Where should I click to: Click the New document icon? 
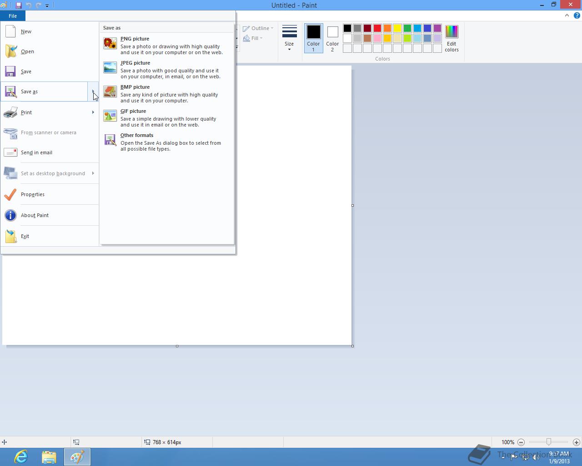coord(10,31)
